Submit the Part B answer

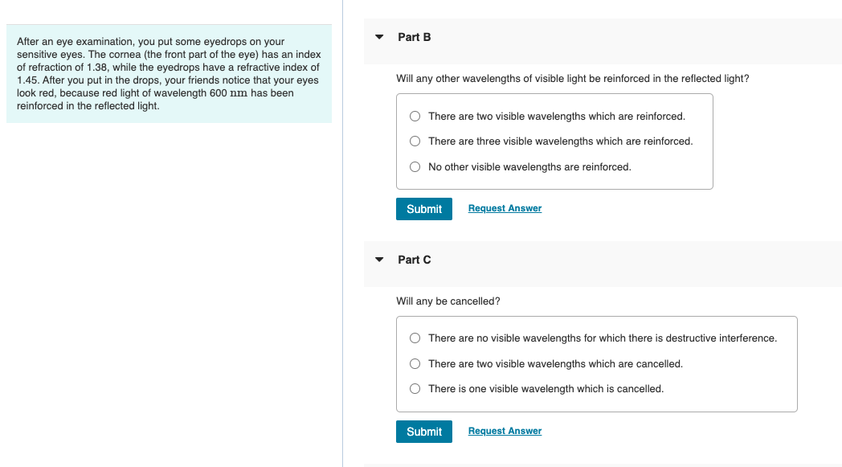(424, 209)
